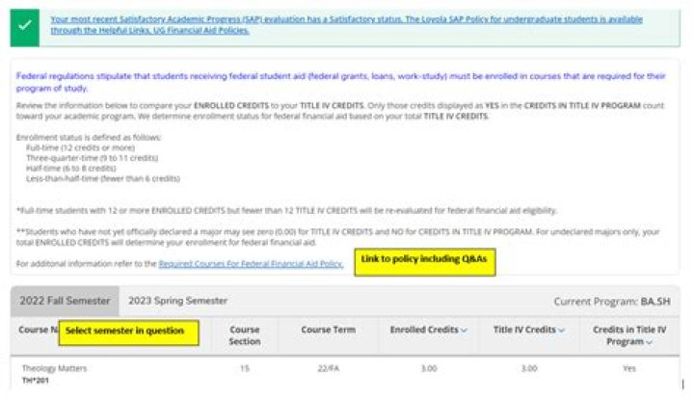Expand the Title IV Credits sort chevron
Viewport: 694px width, 400px height.
click(561, 331)
